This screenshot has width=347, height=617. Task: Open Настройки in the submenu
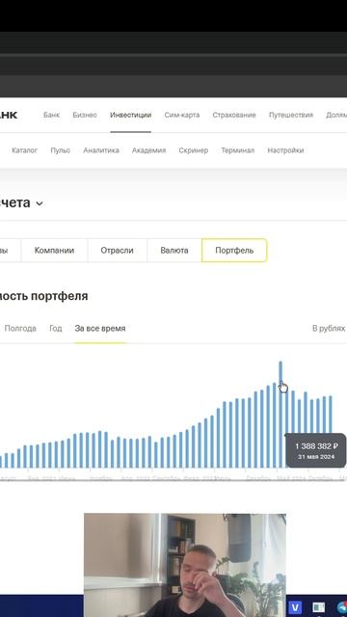(285, 150)
